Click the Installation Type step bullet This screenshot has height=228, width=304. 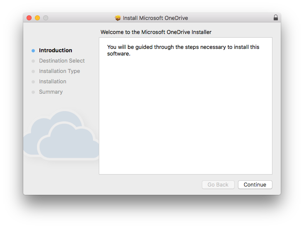[x=33, y=71]
